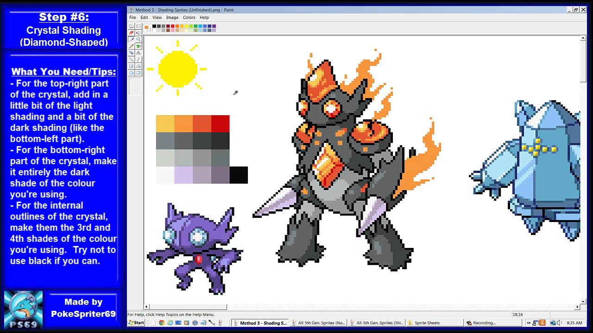This screenshot has height=333, width=593.
Task: Choose the Brush tool
Action: pyautogui.click(x=139, y=46)
